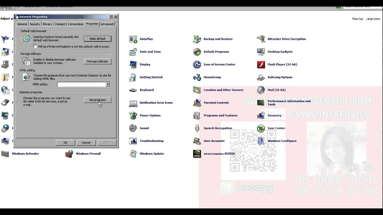Click the Internet Properties help button
383x215 pixels.
point(111,17)
